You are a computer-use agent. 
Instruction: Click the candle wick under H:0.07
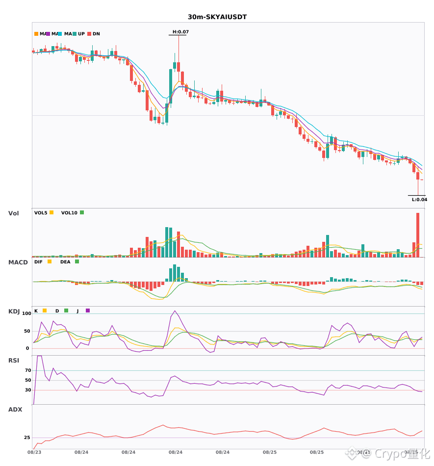click(x=179, y=49)
